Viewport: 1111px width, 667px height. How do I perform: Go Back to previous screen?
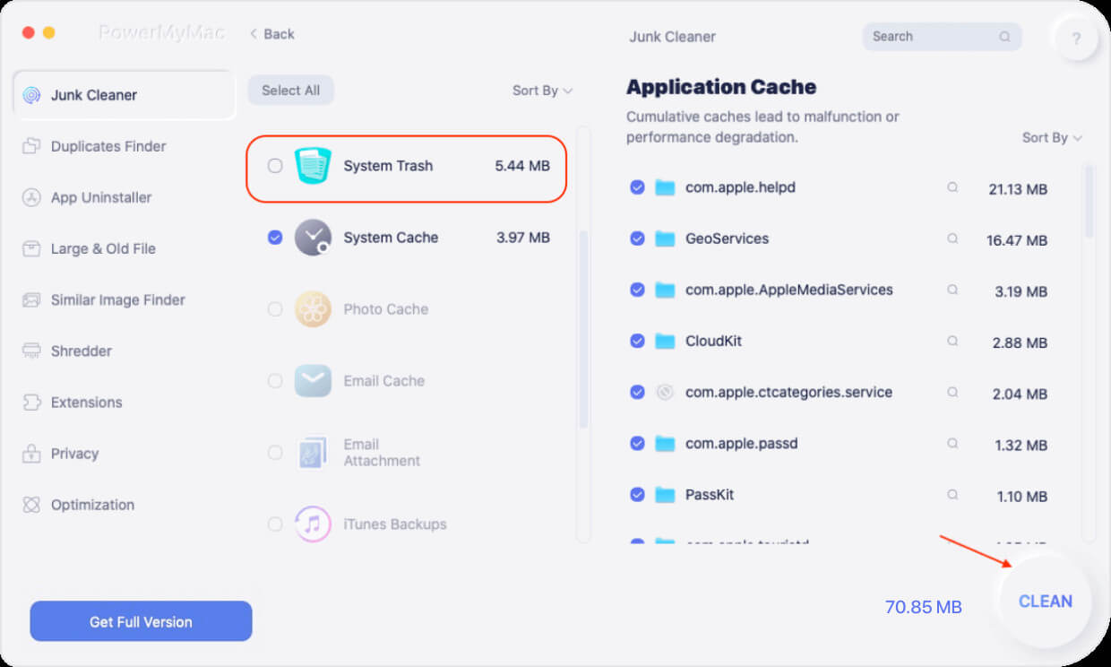272,34
